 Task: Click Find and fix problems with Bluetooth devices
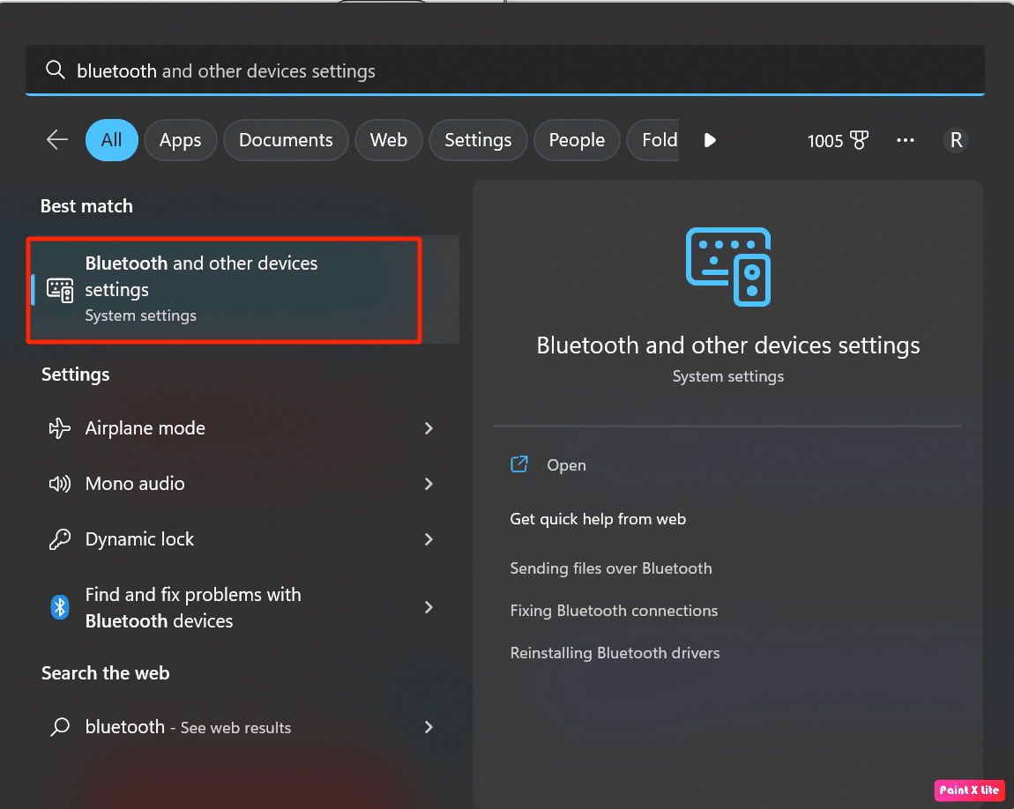242,607
